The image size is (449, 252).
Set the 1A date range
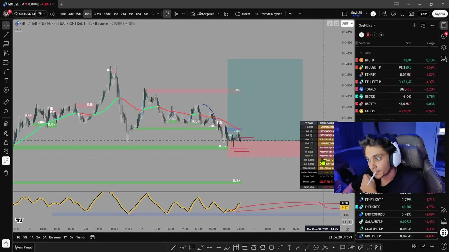click(x=32, y=237)
